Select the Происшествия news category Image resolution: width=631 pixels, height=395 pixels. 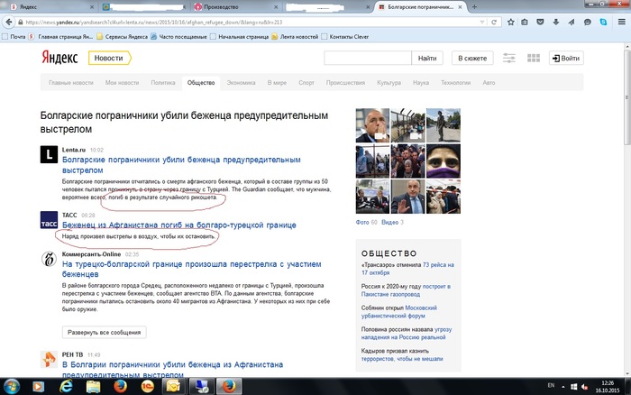click(345, 83)
